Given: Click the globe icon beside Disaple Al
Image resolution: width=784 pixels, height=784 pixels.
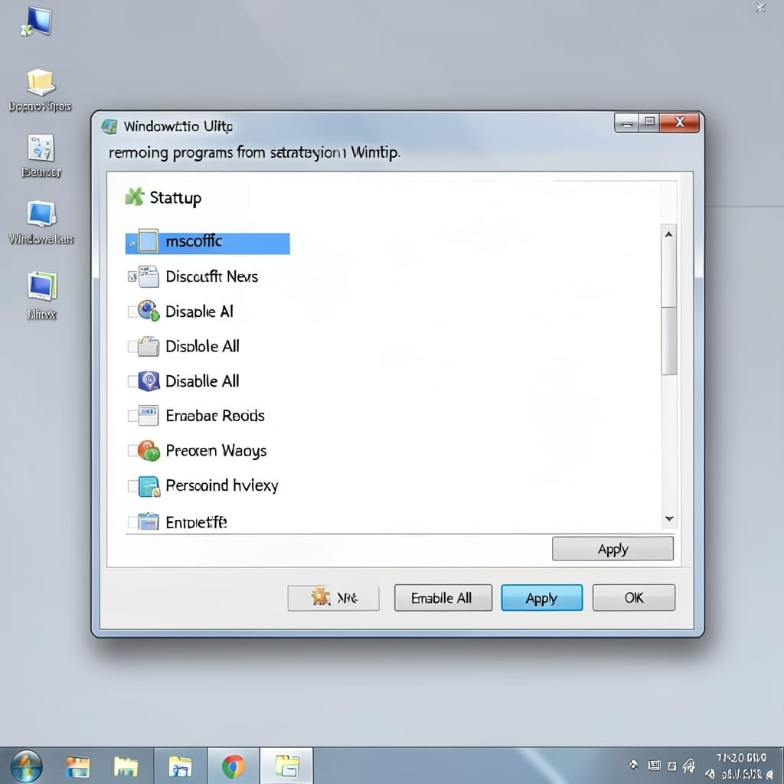Looking at the screenshot, I should (149, 311).
